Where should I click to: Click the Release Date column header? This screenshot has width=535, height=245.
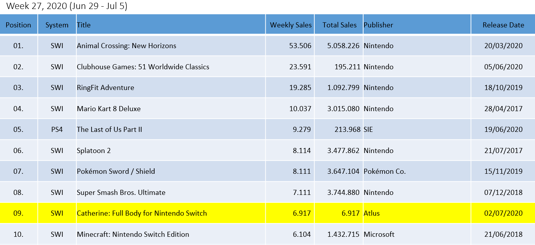click(x=503, y=25)
